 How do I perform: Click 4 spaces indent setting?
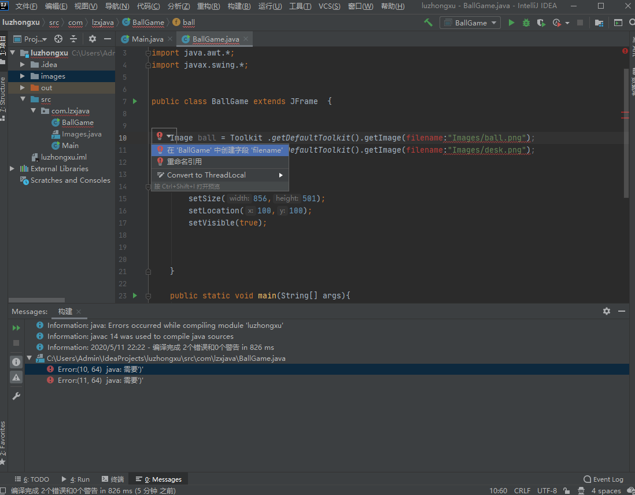[x=606, y=490]
